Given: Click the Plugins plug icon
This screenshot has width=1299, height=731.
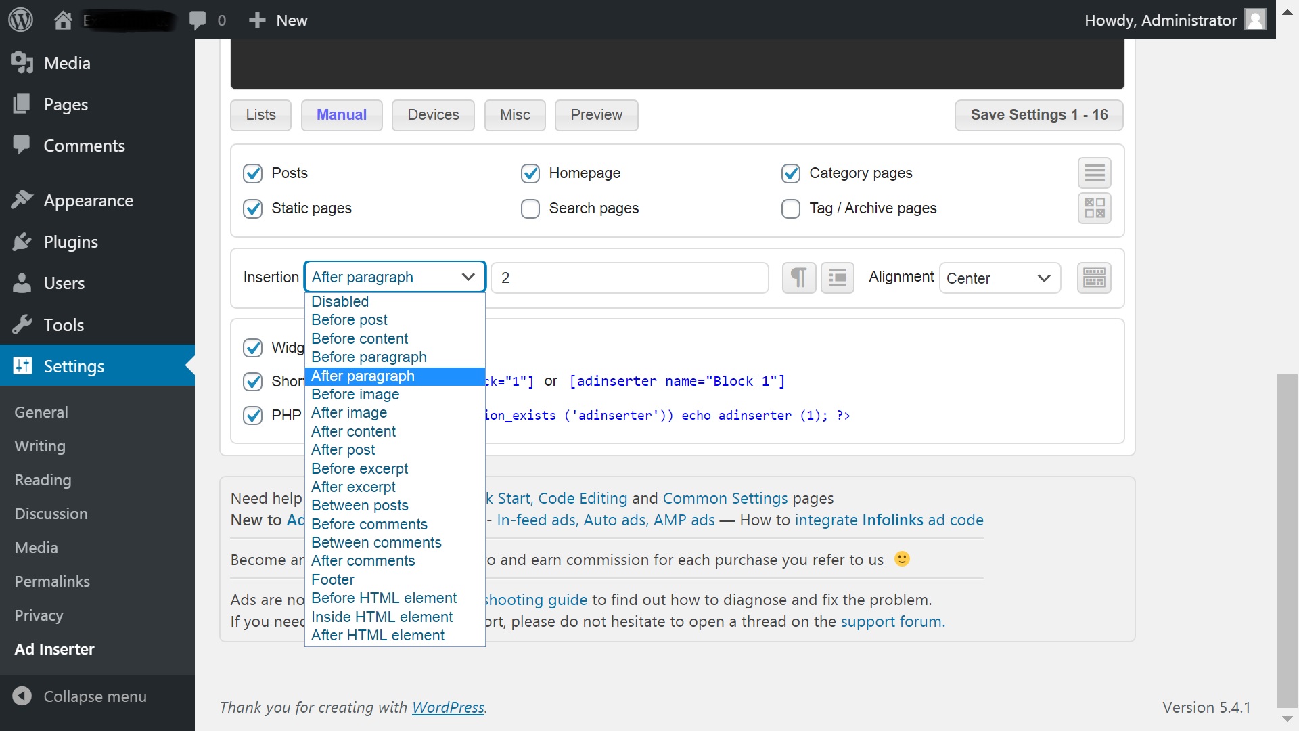Looking at the screenshot, I should pyautogui.click(x=22, y=242).
